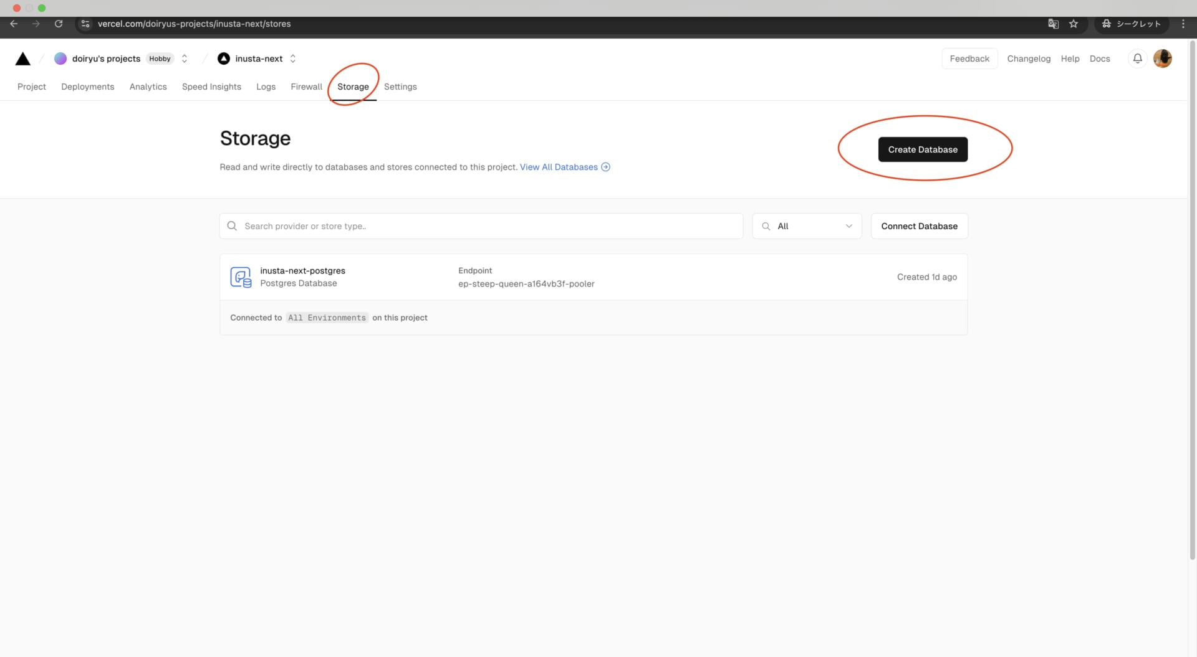Screen dimensions: 1197x657
Task: Open the inusta-next-postgres database row
Action: point(594,277)
